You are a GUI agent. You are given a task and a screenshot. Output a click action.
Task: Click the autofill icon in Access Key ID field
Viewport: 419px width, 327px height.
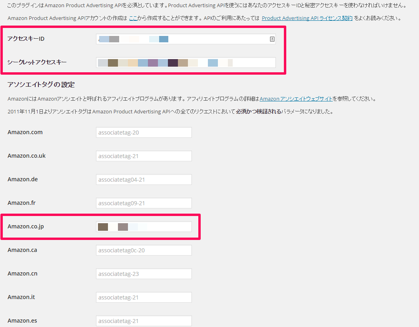point(272,39)
